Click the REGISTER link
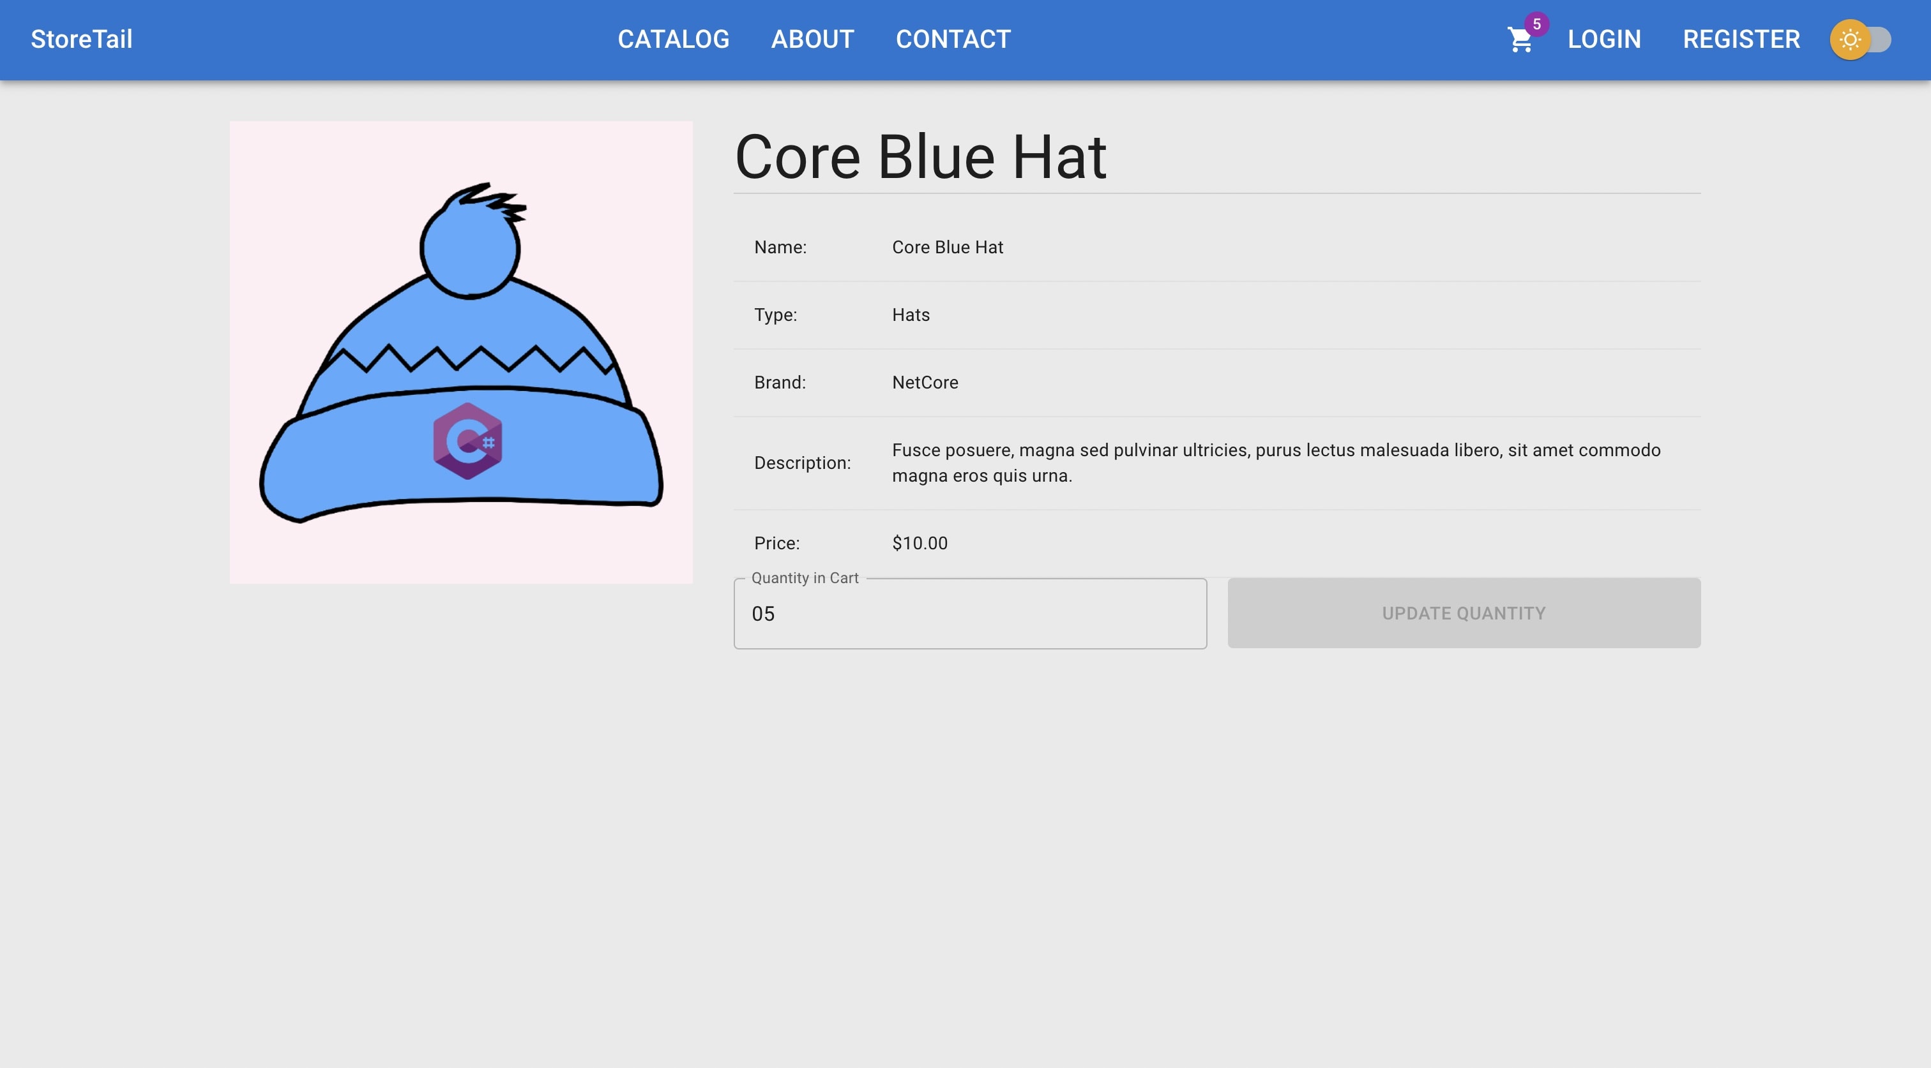 point(1741,40)
